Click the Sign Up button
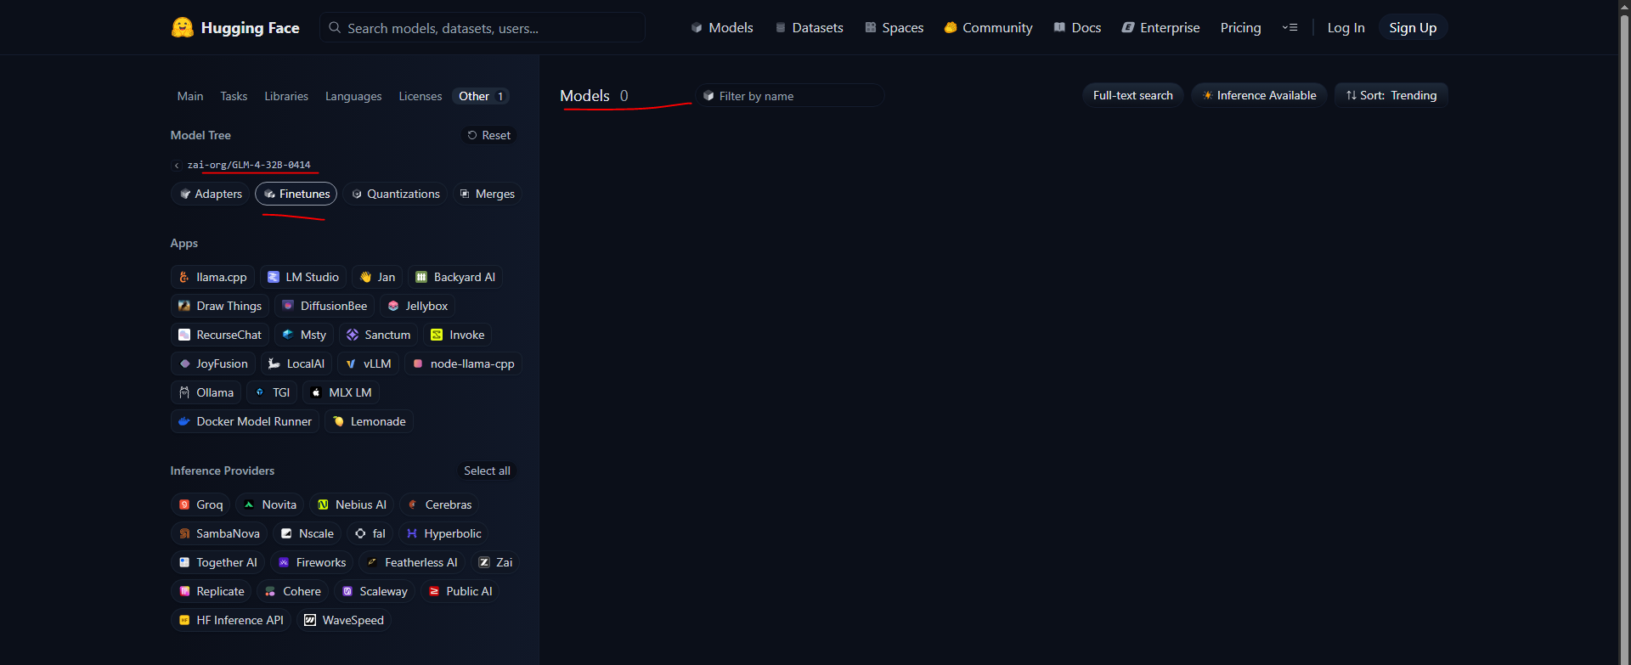Image resolution: width=1631 pixels, height=665 pixels. pyautogui.click(x=1413, y=28)
